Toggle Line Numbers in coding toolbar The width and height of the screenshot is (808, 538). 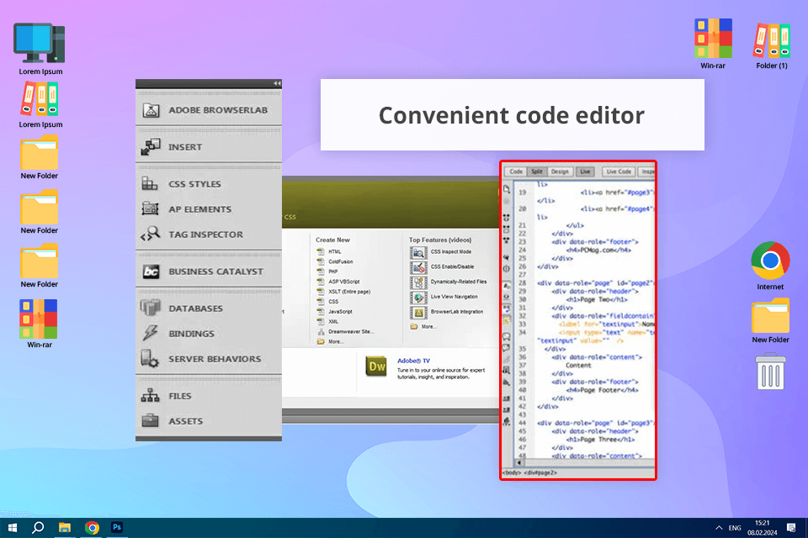tap(507, 286)
